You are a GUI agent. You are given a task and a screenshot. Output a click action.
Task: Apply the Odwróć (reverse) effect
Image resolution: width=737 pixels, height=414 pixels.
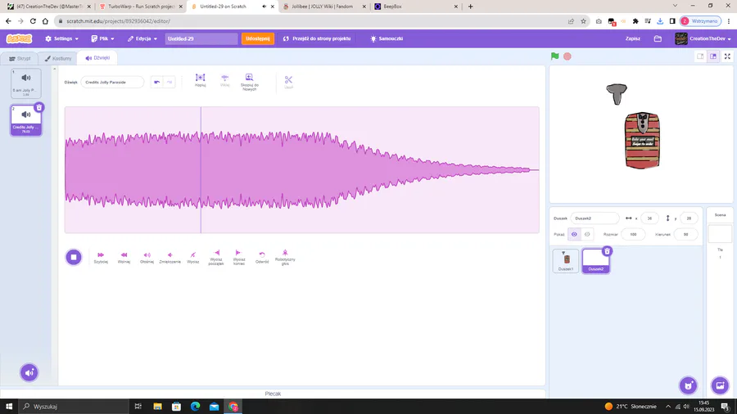262,257
